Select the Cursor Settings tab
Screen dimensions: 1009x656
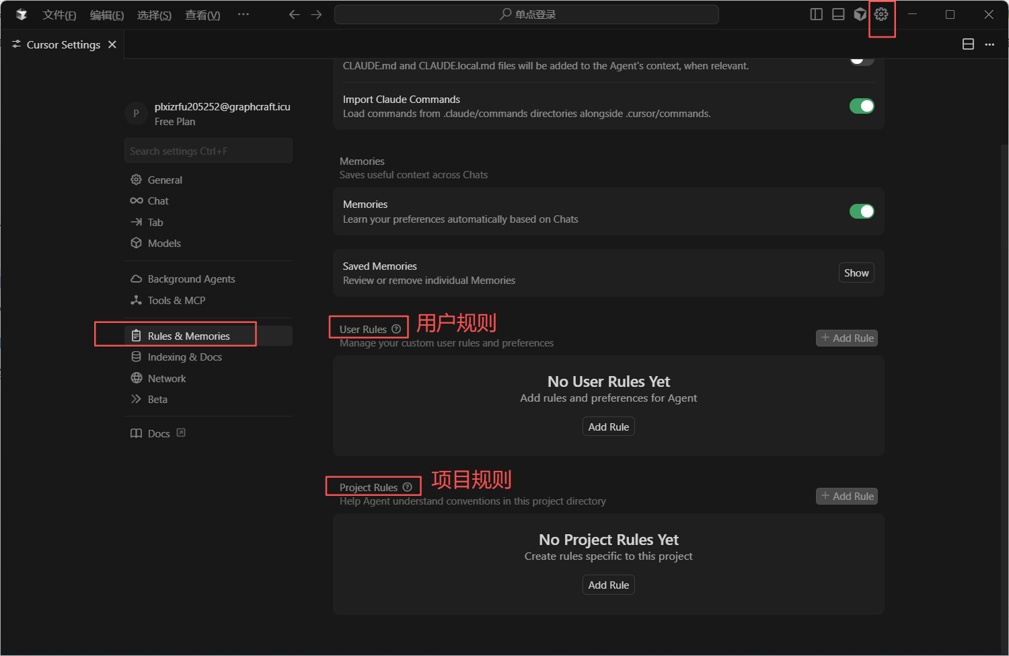(63, 44)
